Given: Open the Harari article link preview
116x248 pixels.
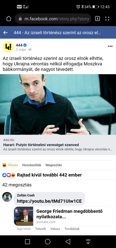Looking at the screenshot, I should pyautogui.click(x=58, y=145).
